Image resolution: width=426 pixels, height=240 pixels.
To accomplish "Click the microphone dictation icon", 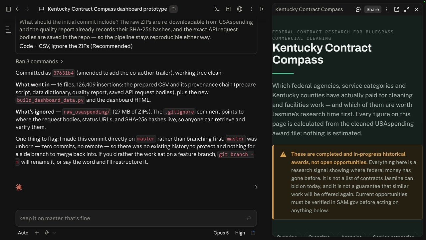I will pos(47,233).
